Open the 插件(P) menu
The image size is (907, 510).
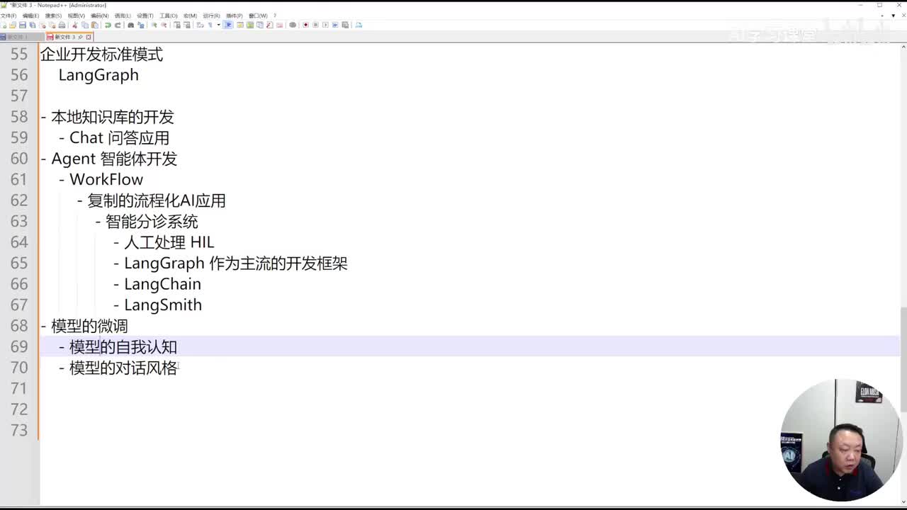pyautogui.click(x=235, y=16)
